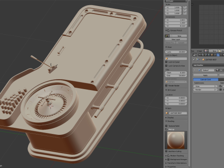
Task: Enable Render Border checkbox
Action: coord(166,85)
